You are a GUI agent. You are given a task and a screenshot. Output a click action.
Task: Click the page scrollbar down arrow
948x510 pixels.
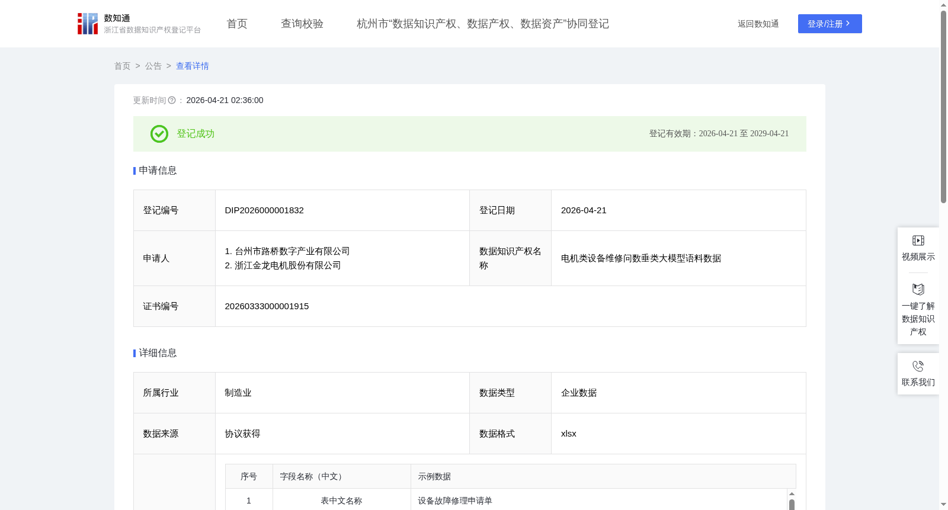tap(943, 505)
